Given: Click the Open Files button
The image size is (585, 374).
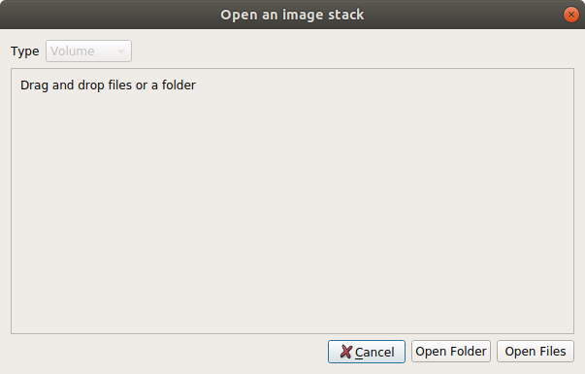Looking at the screenshot, I should tap(535, 352).
